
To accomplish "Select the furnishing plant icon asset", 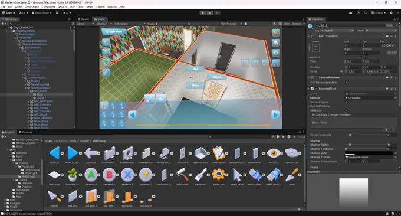I will [x=73, y=175].
